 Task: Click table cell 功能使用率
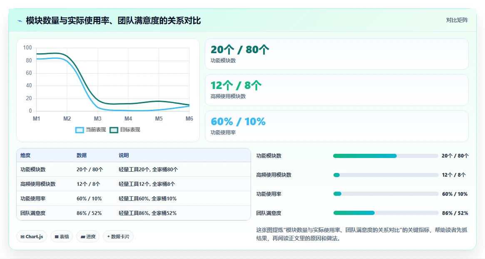[x=33, y=198]
